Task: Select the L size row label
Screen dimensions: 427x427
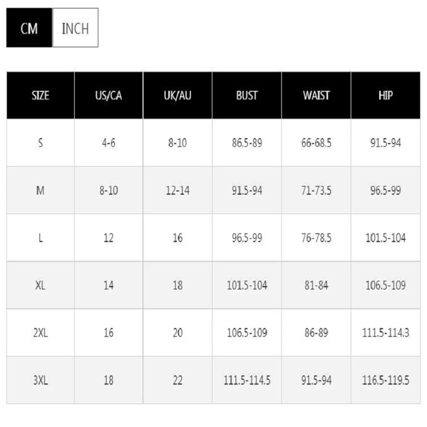Action: 40,238
